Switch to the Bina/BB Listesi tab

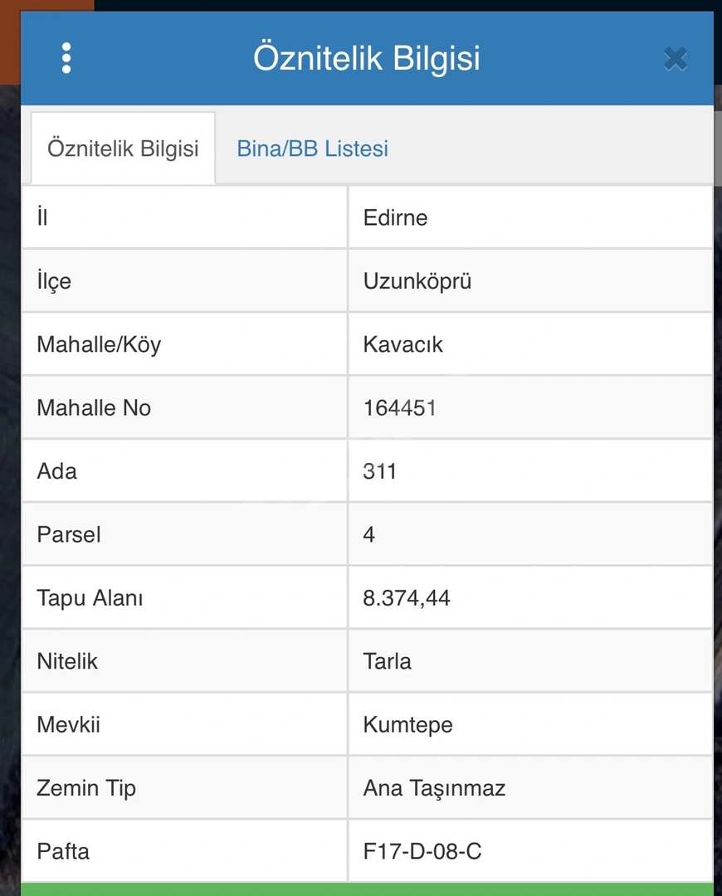313,149
